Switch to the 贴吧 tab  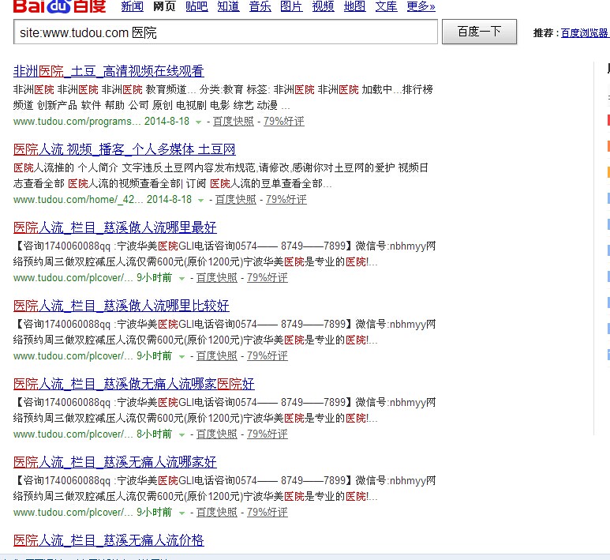196,7
